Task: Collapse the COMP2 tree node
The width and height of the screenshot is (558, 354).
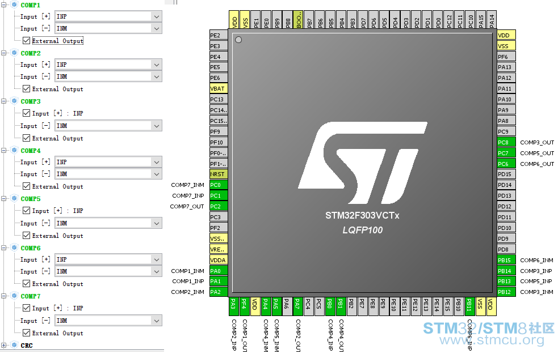Action: pos(3,53)
